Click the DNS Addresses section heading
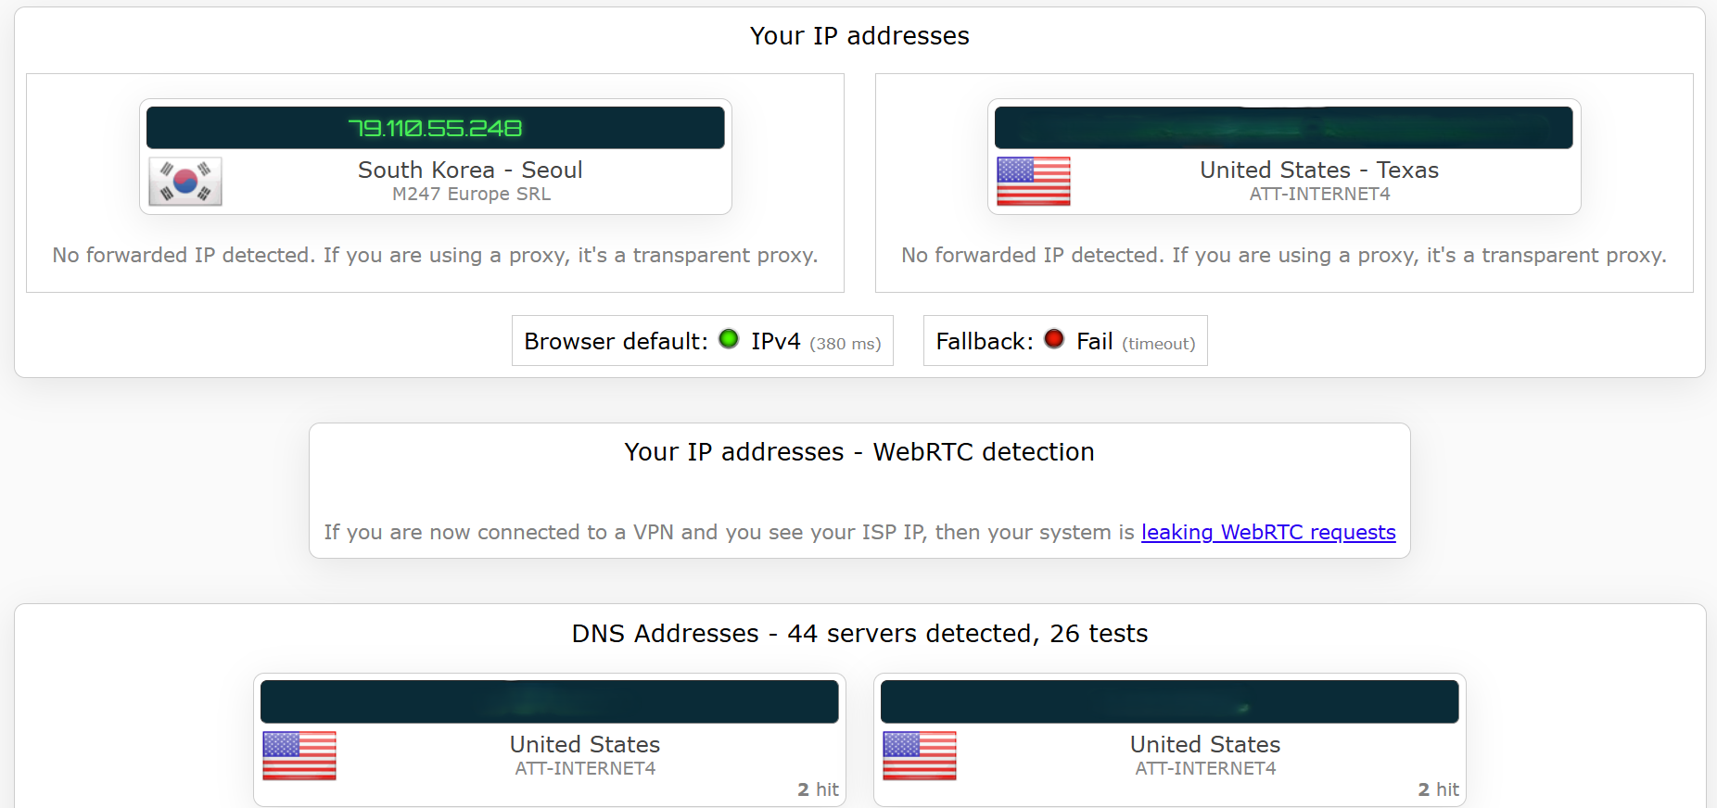The width and height of the screenshot is (1717, 808). coord(859,633)
